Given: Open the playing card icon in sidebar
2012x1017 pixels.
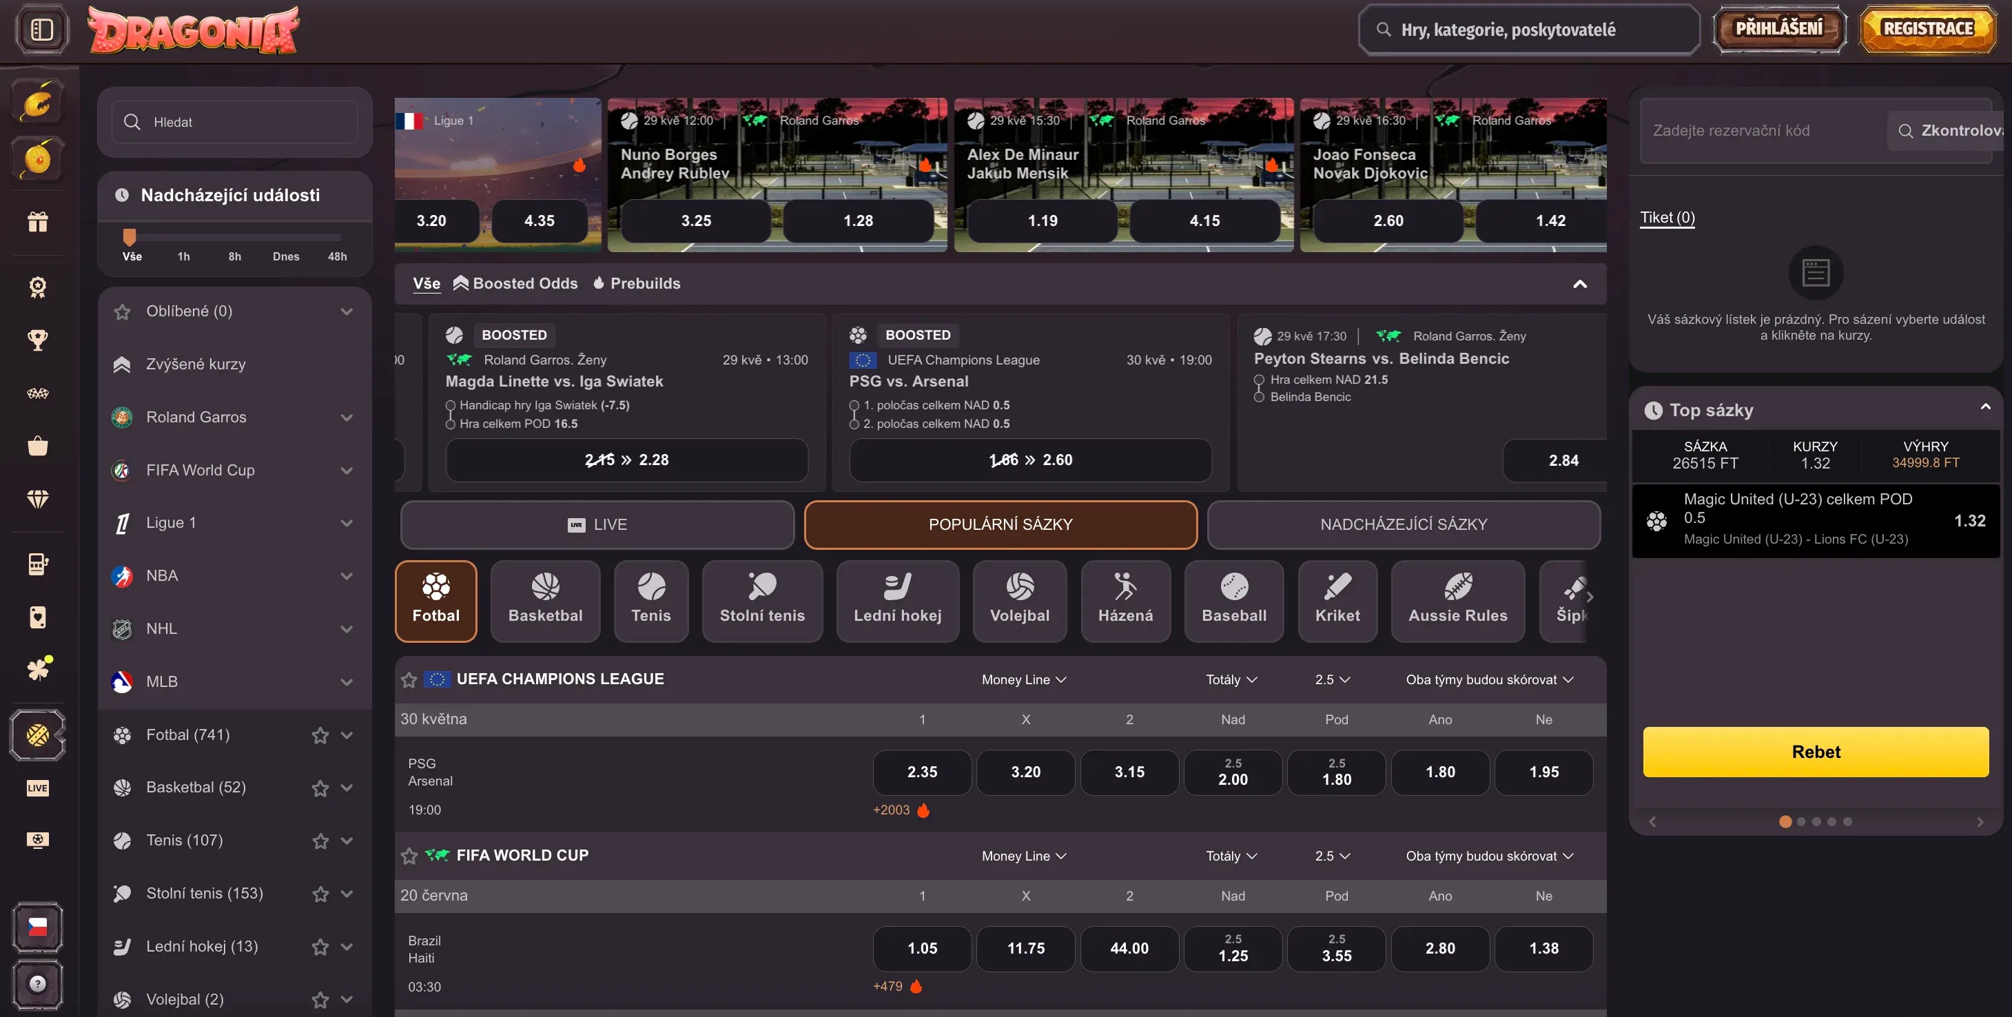Looking at the screenshot, I should tap(37, 617).
